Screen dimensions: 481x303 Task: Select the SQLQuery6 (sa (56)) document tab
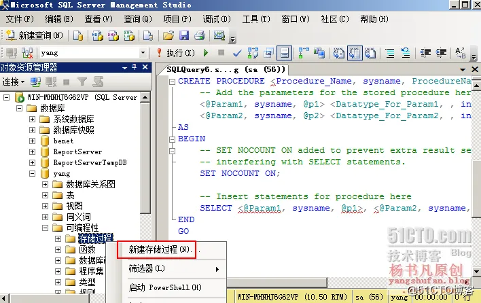click(x=226, y=69)
